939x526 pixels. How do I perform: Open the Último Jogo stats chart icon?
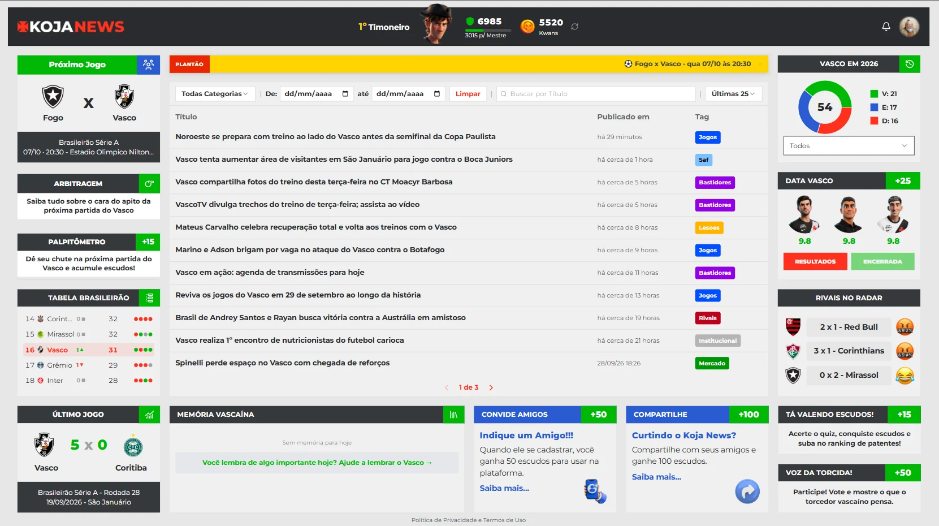149,415
